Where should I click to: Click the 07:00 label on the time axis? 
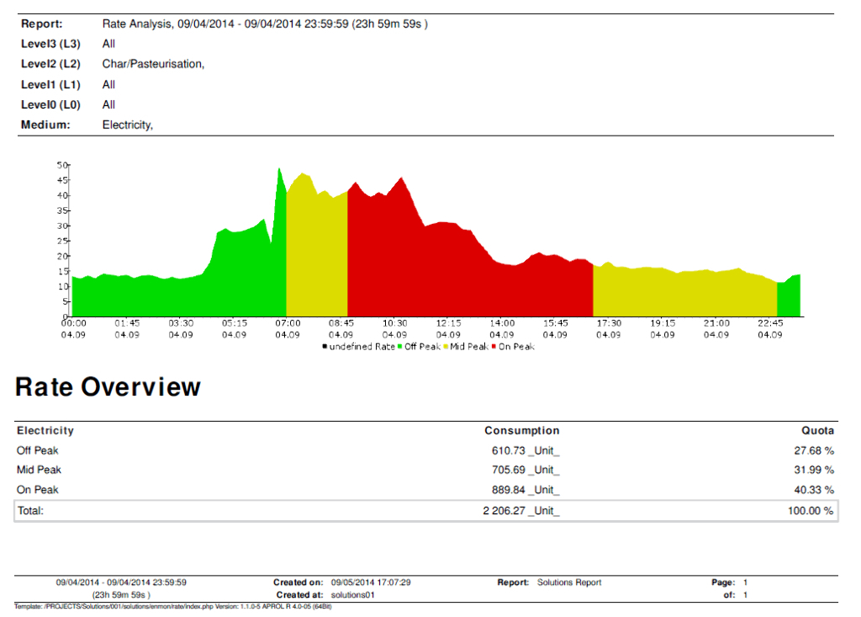coord(288,323)
